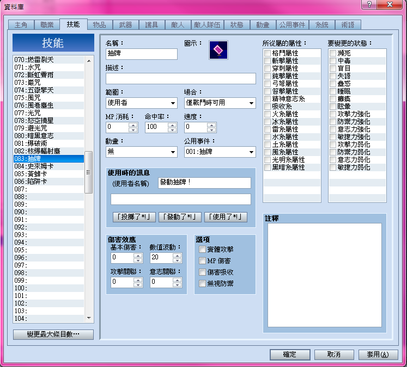Increase 基本傷害 with up arrow

pos(138,256)
